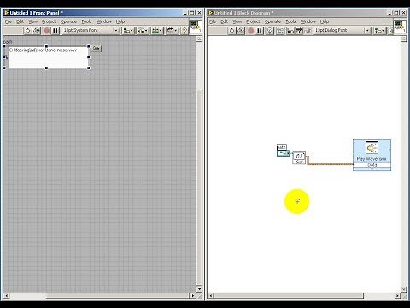Viewport: 410px width, 308px height.
Task: Open Resize Objects menu in Front Panel
Action: pos(157,31)
